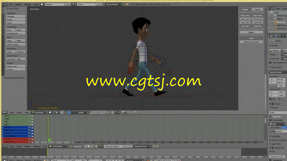Screen dimensions: 287x161
Task: Open the Blender info editor type icon
Action: click(4, 4)
